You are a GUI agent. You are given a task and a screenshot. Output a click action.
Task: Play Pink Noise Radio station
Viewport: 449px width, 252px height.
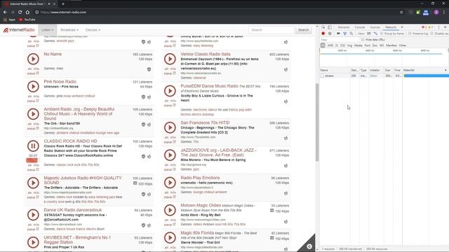coord(33,86)
